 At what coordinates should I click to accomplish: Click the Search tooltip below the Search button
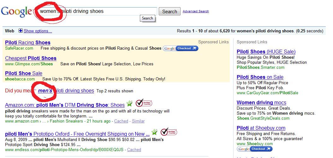click(x=147, y=18)
